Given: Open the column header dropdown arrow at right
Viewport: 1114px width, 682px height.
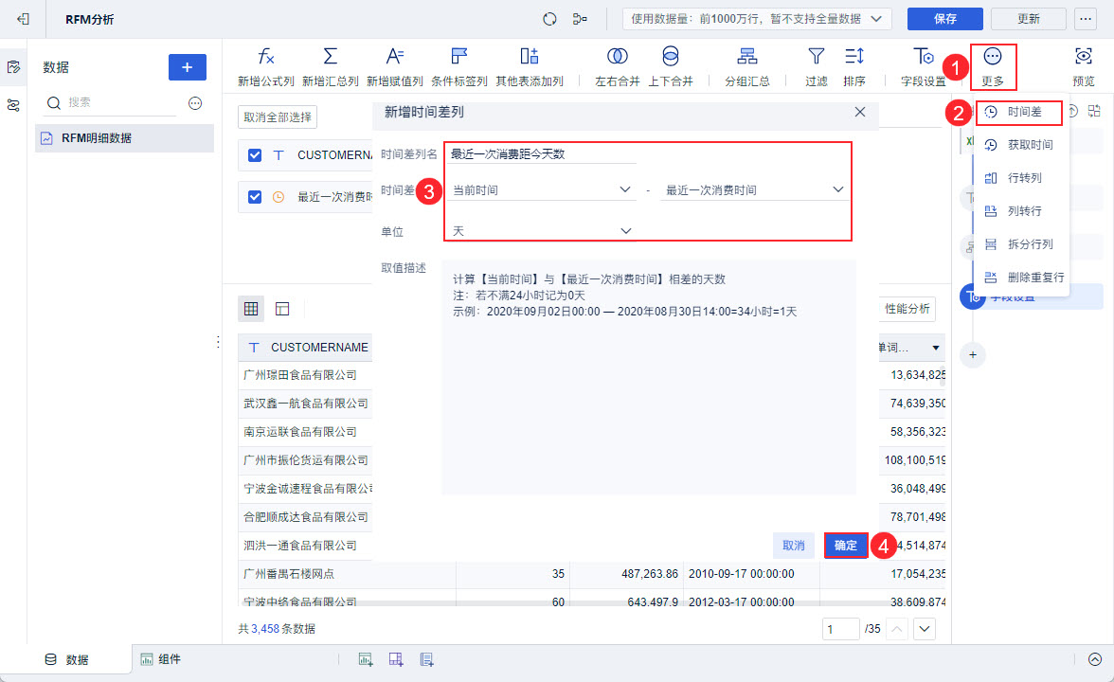Looking at the screenshot, I should pyautogui.click(x=936, y=348).
